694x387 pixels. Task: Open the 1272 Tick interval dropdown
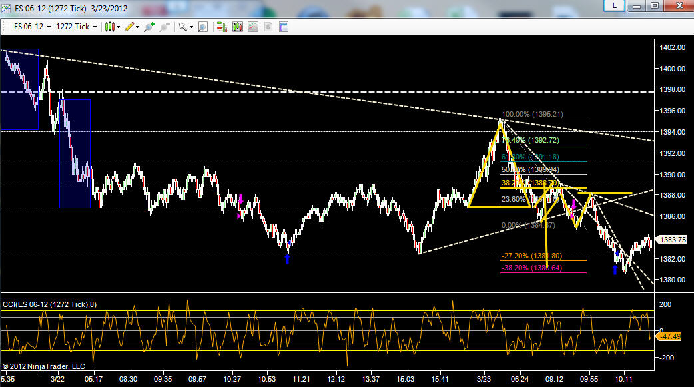76,27
